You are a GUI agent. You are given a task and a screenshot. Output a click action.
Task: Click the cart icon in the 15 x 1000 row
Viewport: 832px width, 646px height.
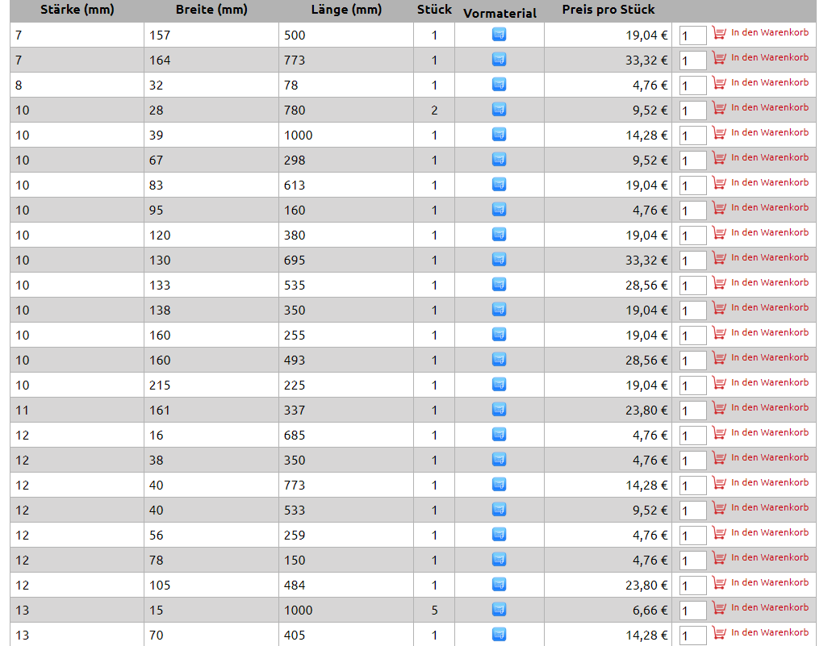point(719,608)
